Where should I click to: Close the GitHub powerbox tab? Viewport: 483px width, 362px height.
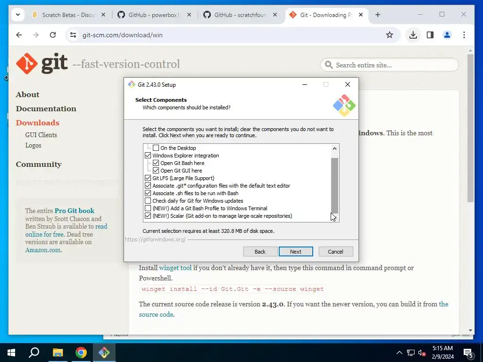pyautogui.click(x=189, y=15)
